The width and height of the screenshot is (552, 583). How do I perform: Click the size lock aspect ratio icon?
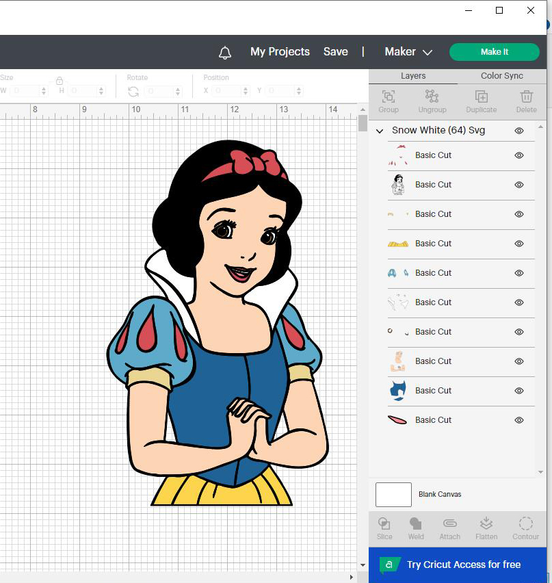point(60,80)
